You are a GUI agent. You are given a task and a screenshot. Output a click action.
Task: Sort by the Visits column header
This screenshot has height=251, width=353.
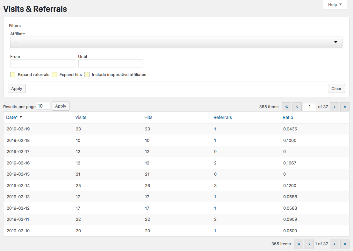tap(81, 117)
